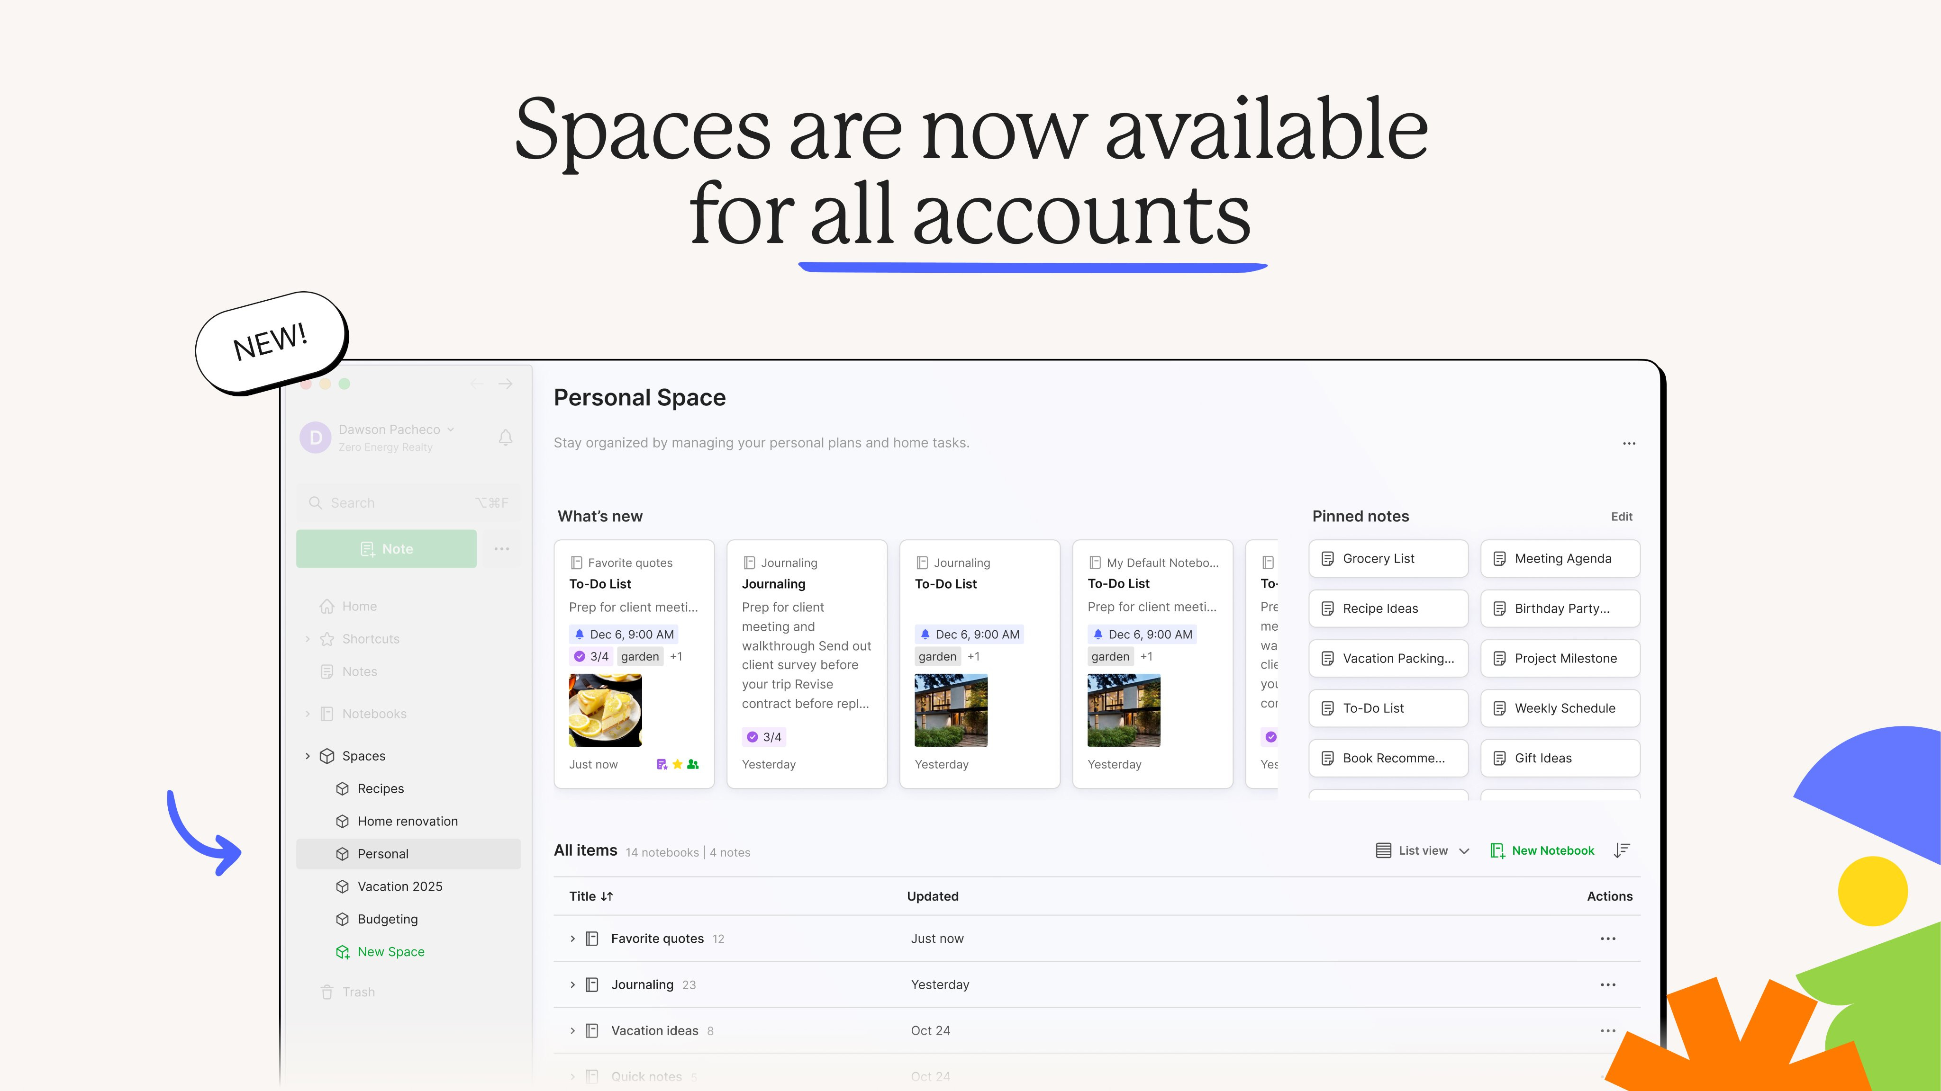
Task: Open actions menu for Journaling row
Action: 1608,985
